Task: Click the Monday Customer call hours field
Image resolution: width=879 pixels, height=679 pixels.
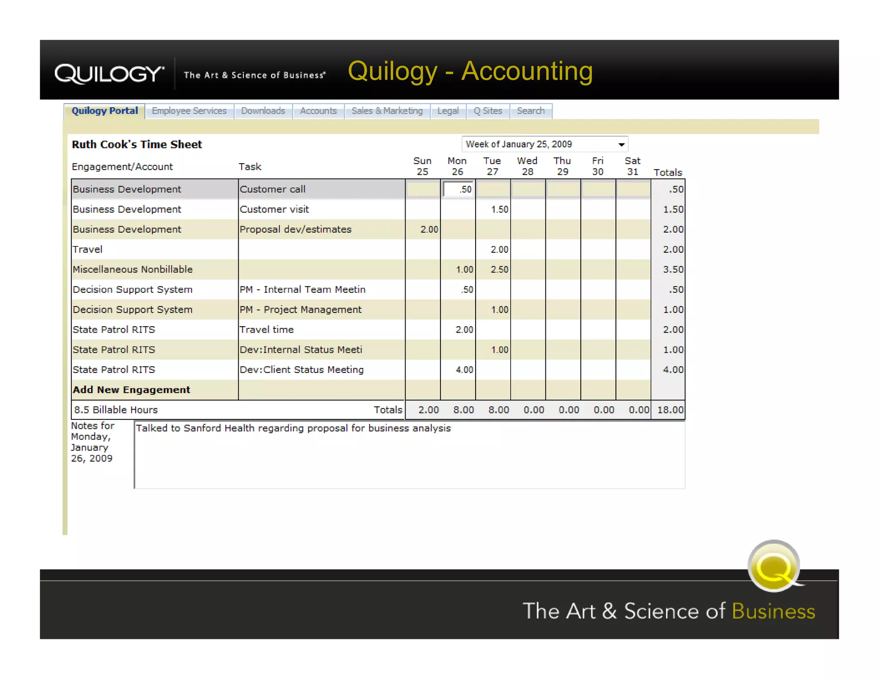Action: tap(458, 189)
